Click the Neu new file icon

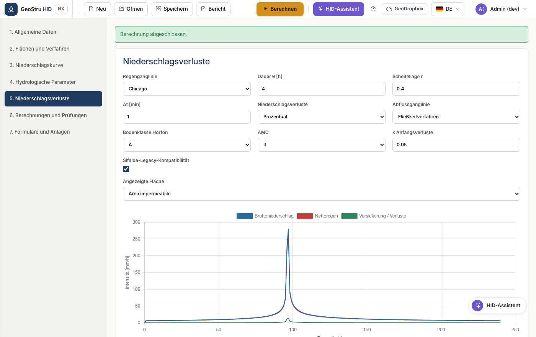click(91, 9)
